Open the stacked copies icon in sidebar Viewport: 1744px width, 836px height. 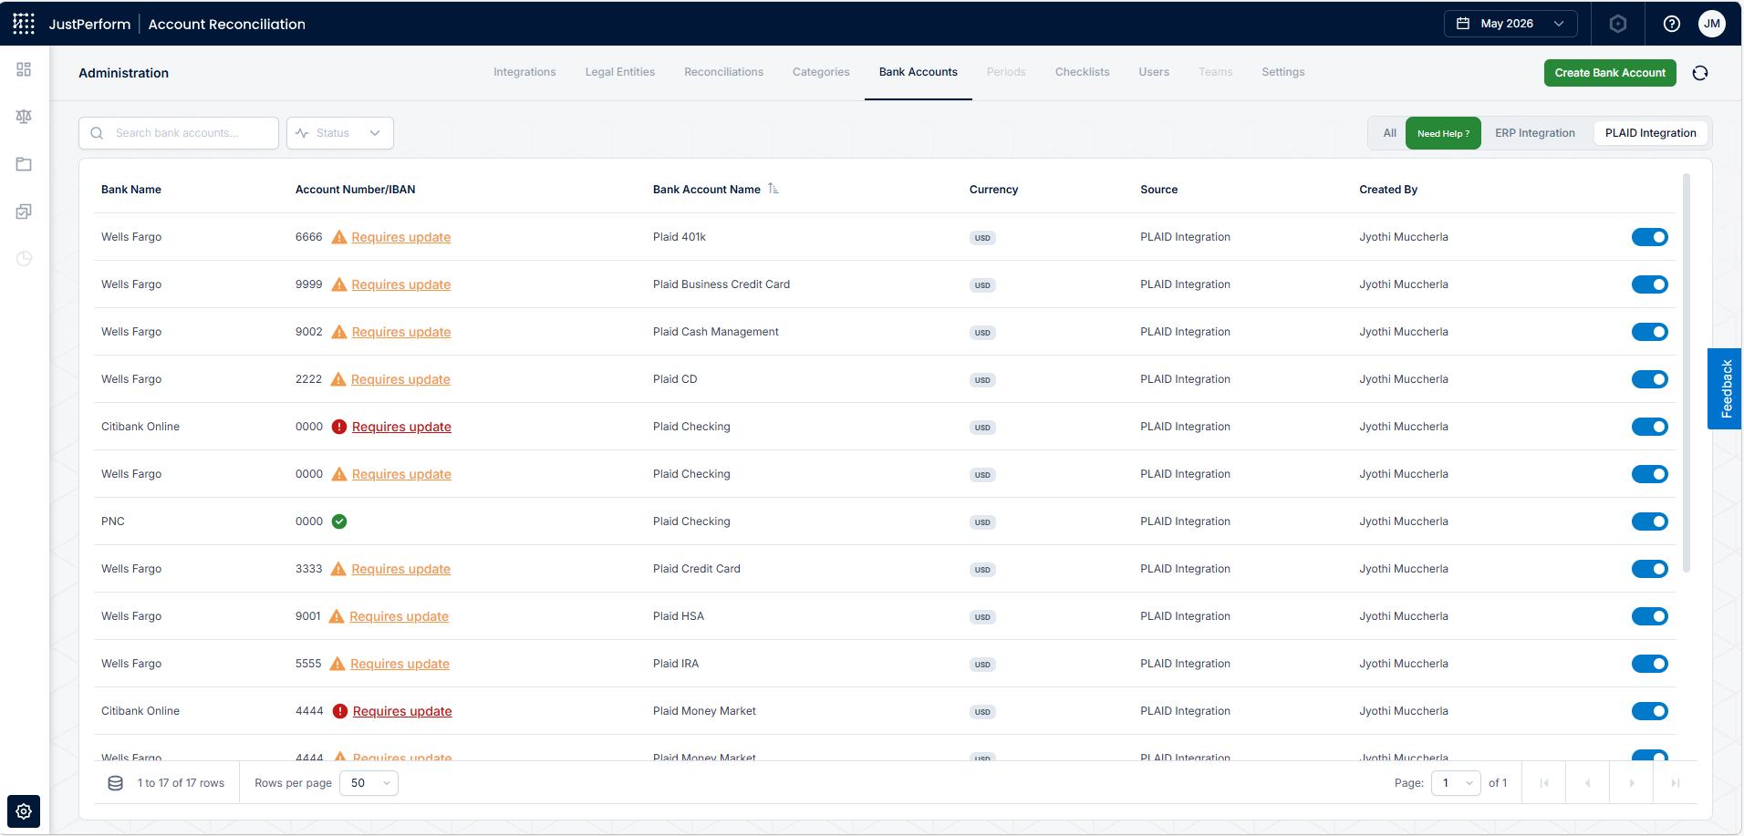pyautogui.click(x=24, y=212)
